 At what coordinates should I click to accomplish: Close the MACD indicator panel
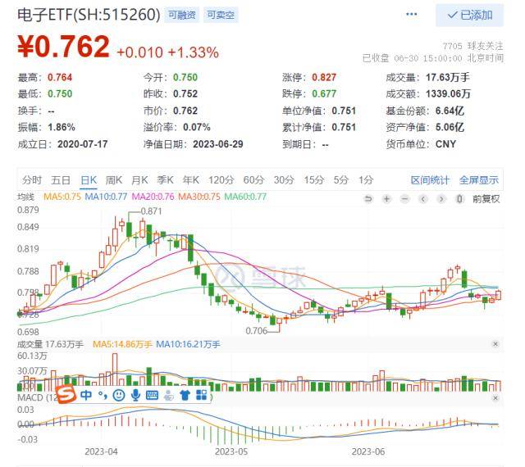coord(495,397)
